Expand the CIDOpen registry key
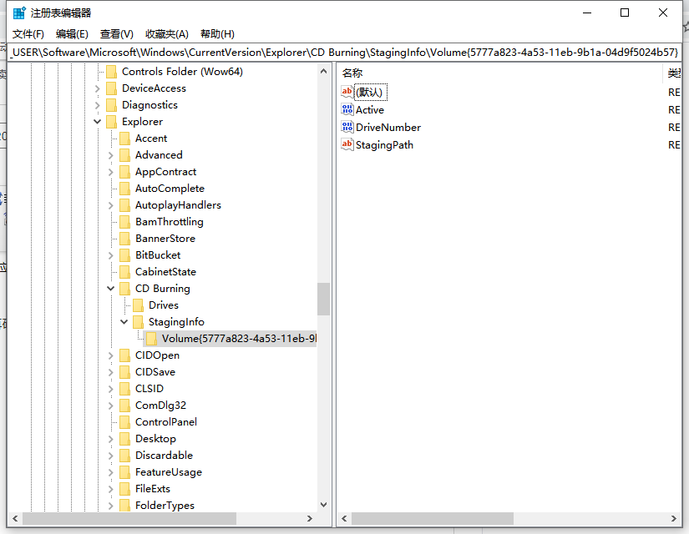Viewport: 689px width, 534px height. click(x=110, y=355)
